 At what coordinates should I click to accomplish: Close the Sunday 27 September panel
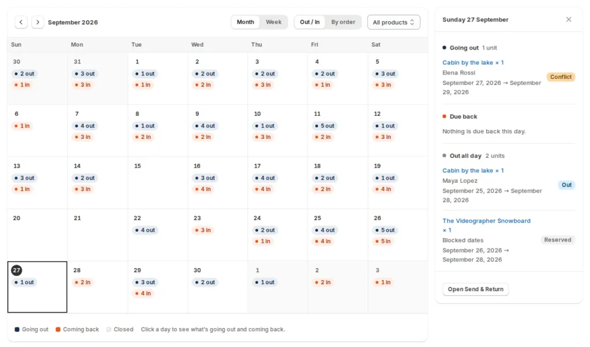click(x=569, y=20)
